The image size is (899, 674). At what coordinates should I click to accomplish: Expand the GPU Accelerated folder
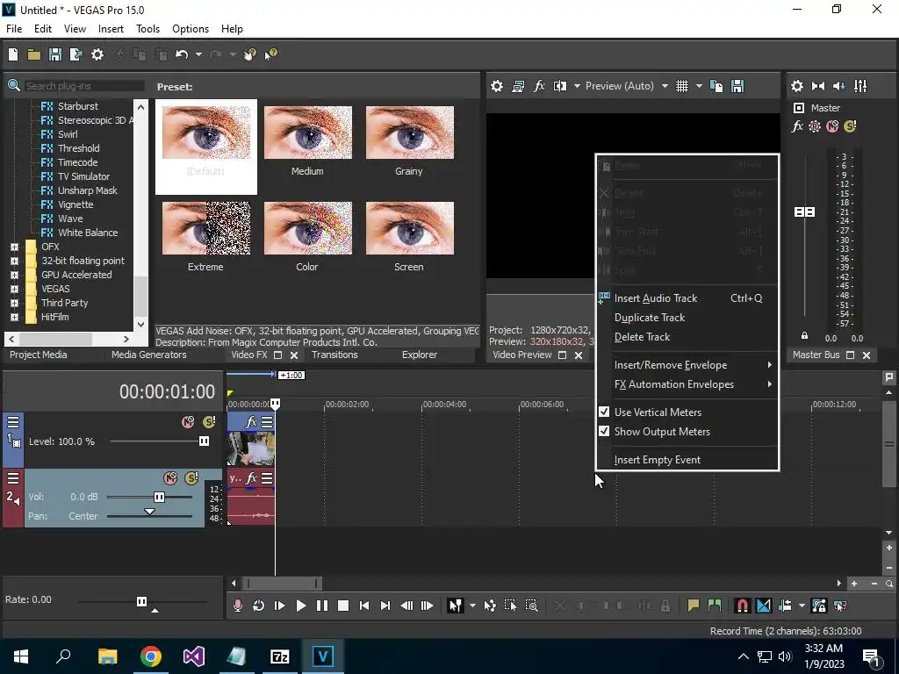14,275
